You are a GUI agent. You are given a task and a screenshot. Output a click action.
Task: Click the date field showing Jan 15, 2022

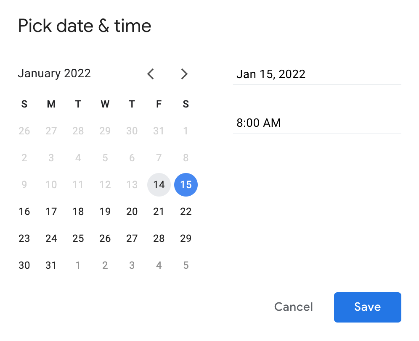pyautogui.click(x=317, y=74)
